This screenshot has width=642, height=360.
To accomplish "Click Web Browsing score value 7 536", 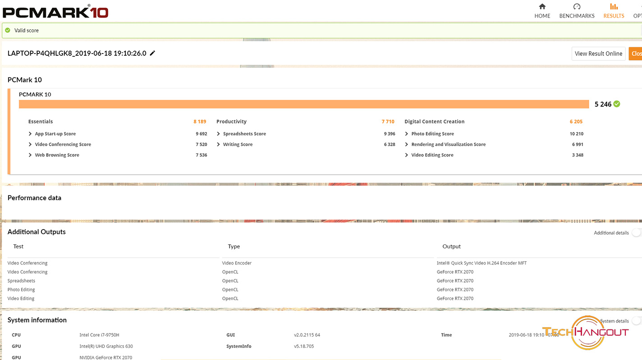I will point(202,155).
